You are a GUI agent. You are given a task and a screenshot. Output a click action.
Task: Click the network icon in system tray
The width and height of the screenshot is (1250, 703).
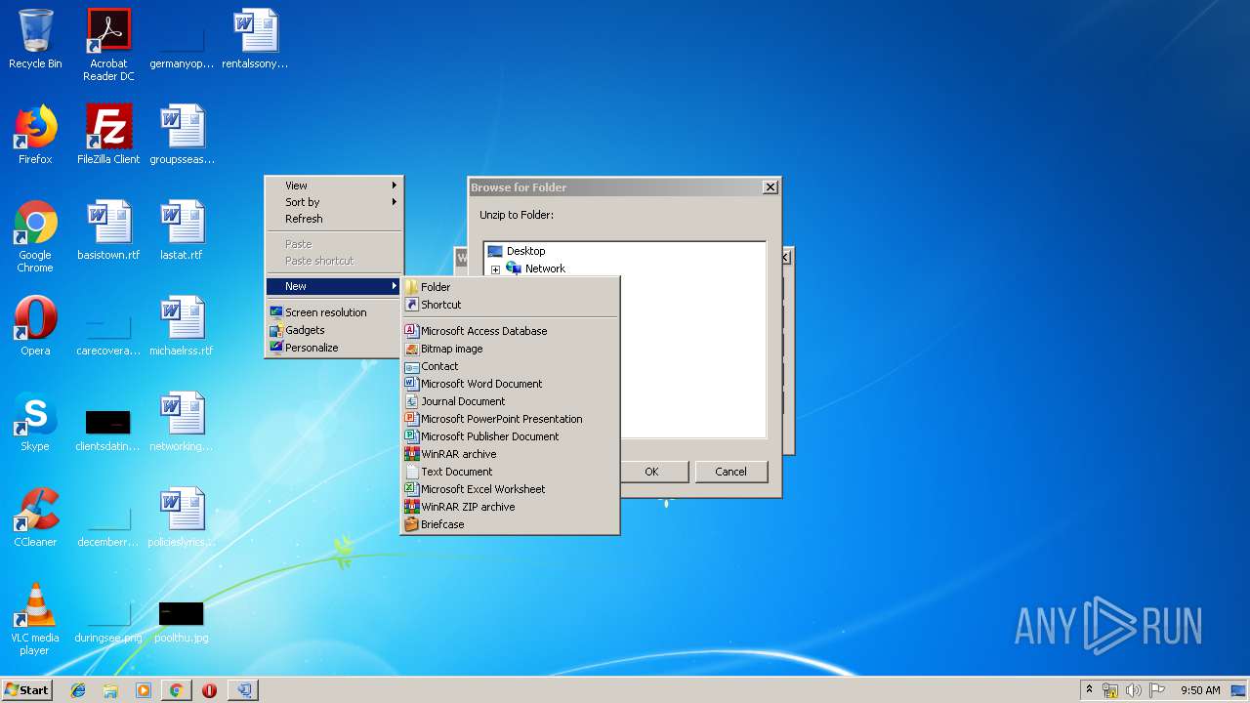(x=1110, y=690)
